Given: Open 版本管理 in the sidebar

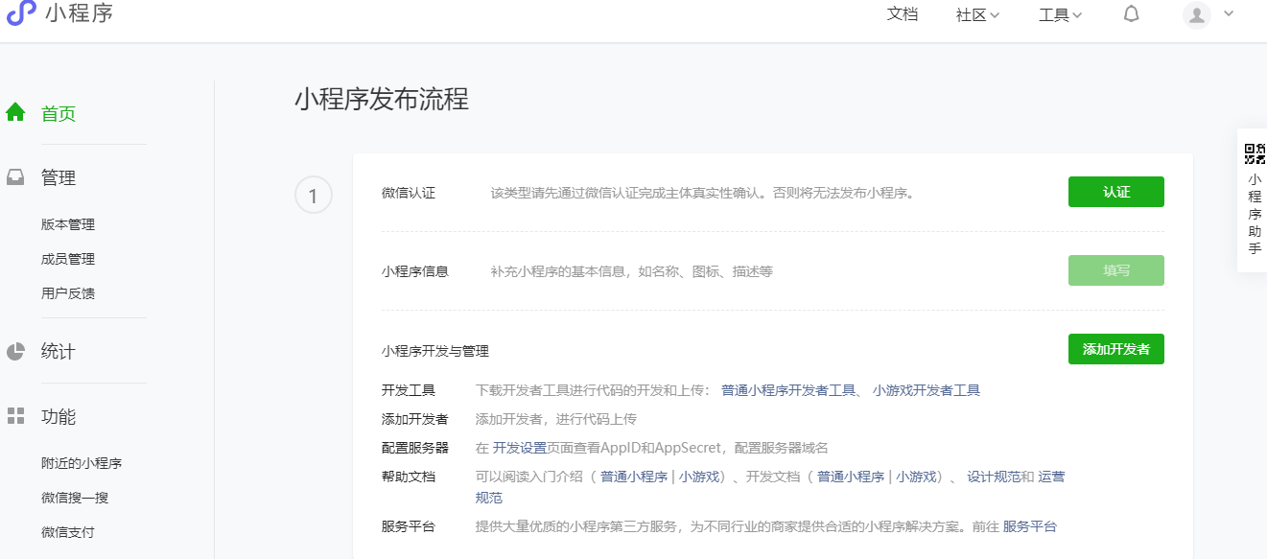Looking at the screenshot, I should tap(68, 224).
